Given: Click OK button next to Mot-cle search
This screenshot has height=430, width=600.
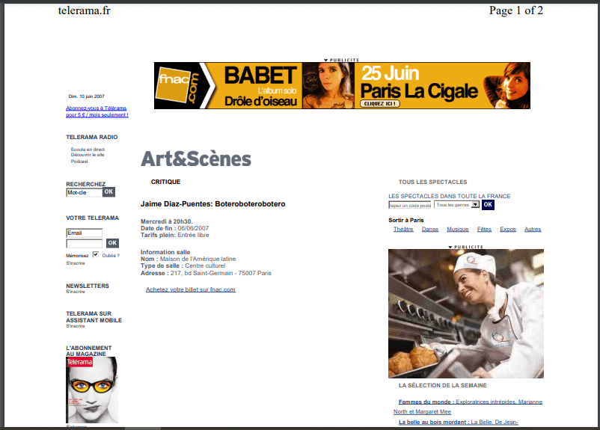Looking at the screenshot, I should (x=108, y=192).
